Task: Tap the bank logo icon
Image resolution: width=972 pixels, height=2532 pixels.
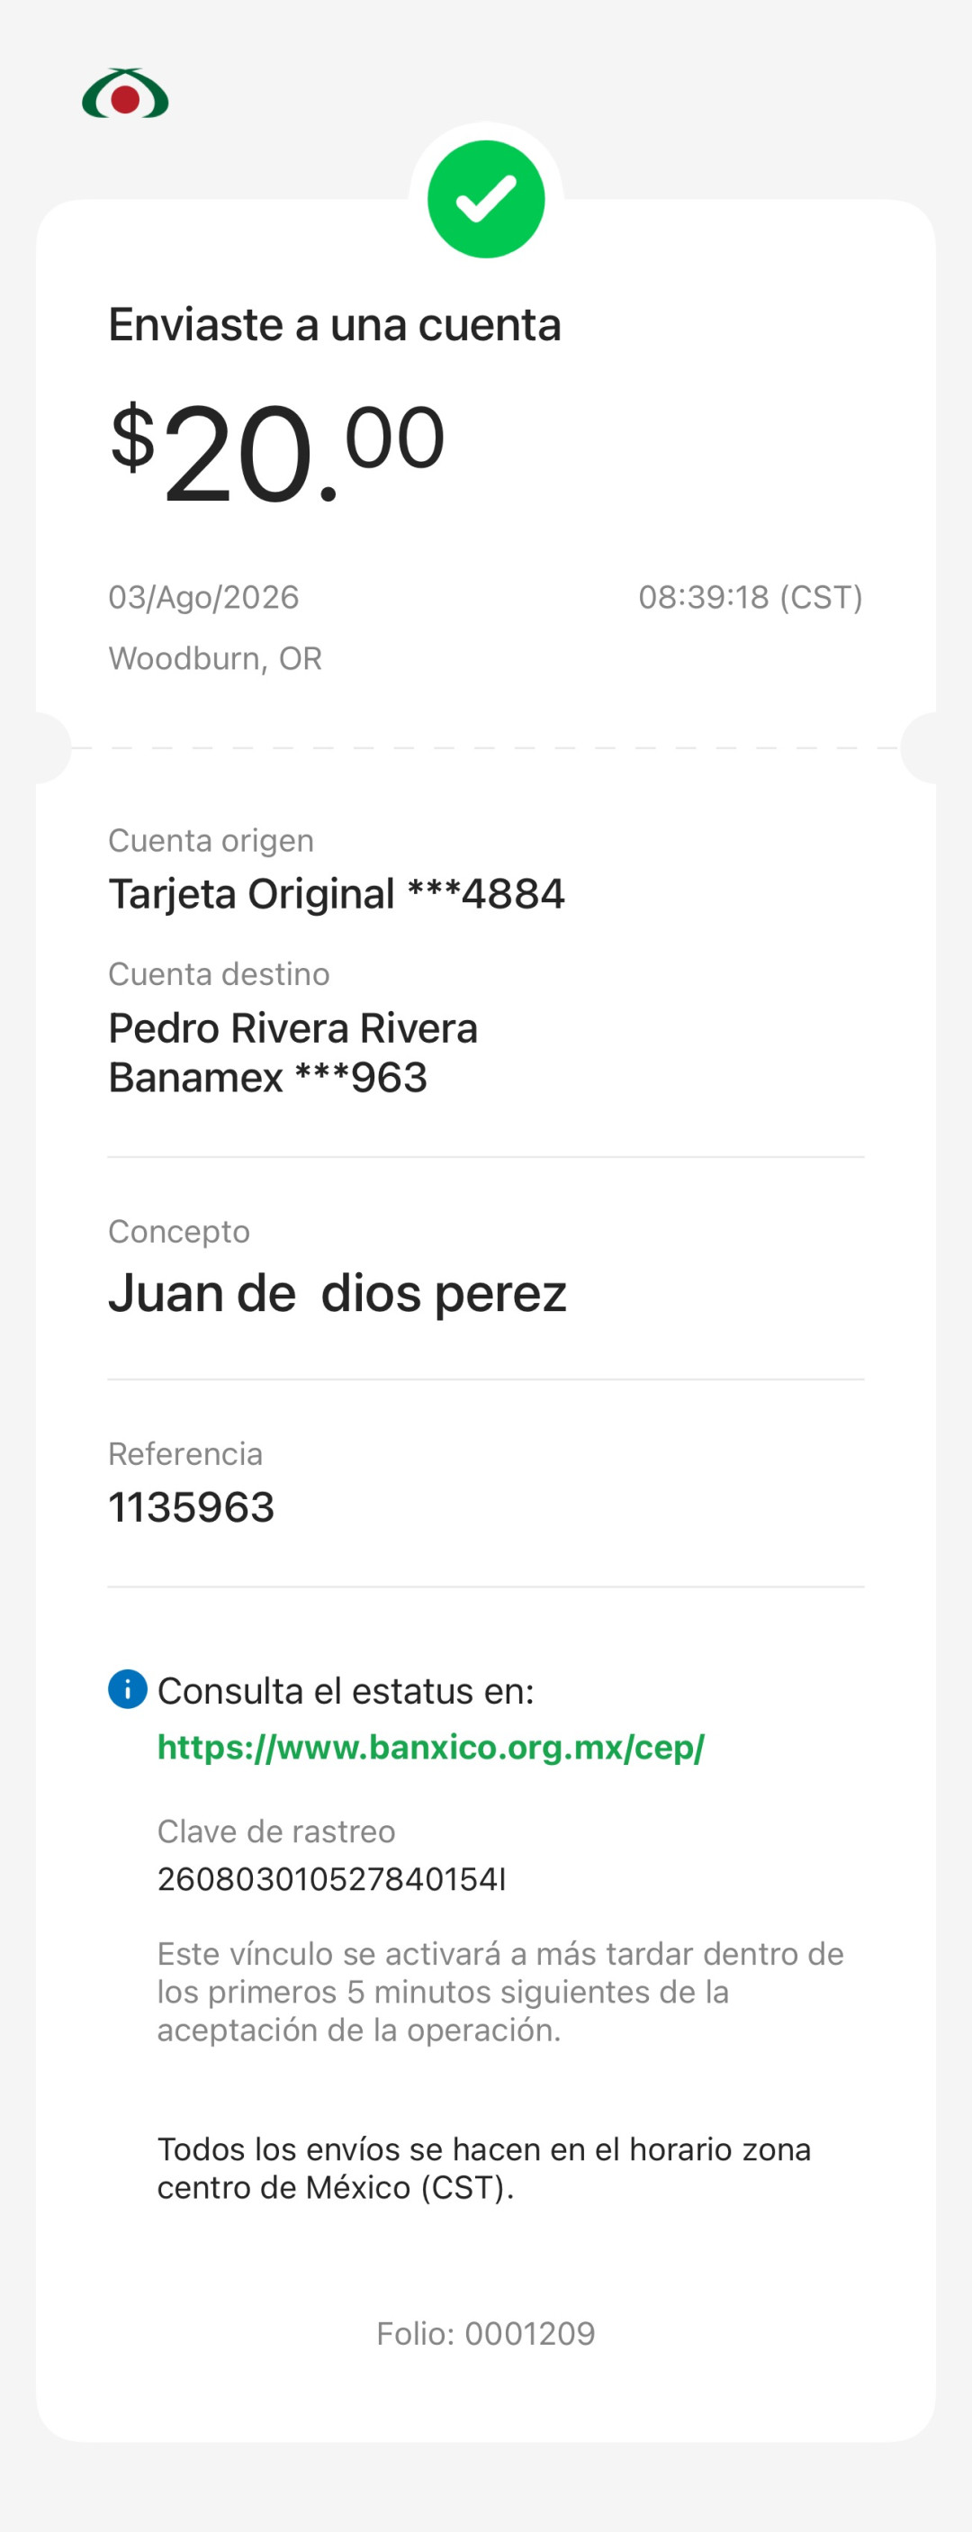Action: pyautogui.click(x=125, y=94)
